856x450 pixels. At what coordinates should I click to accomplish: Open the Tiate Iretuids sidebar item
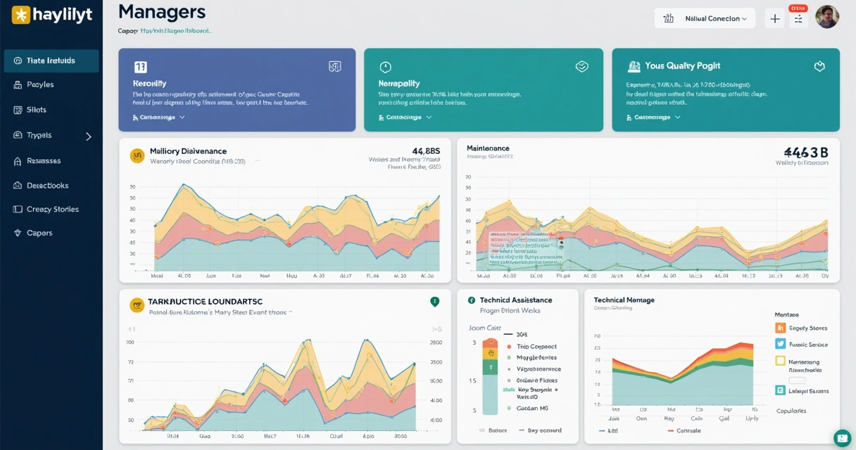pos(51,60)
